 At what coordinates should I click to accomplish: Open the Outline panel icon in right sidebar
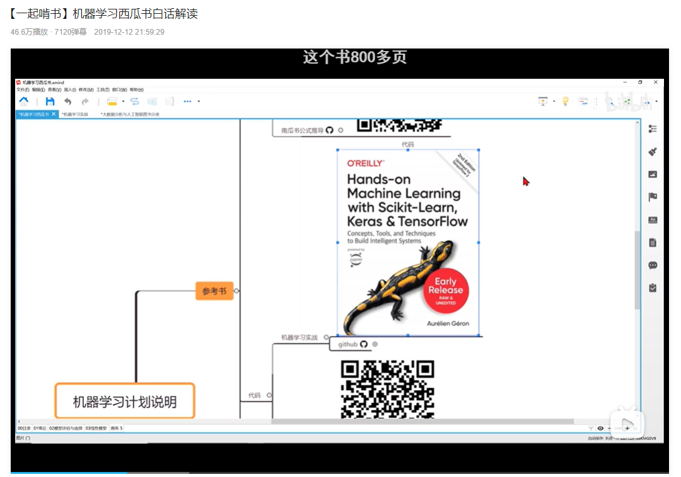[653, 129]
